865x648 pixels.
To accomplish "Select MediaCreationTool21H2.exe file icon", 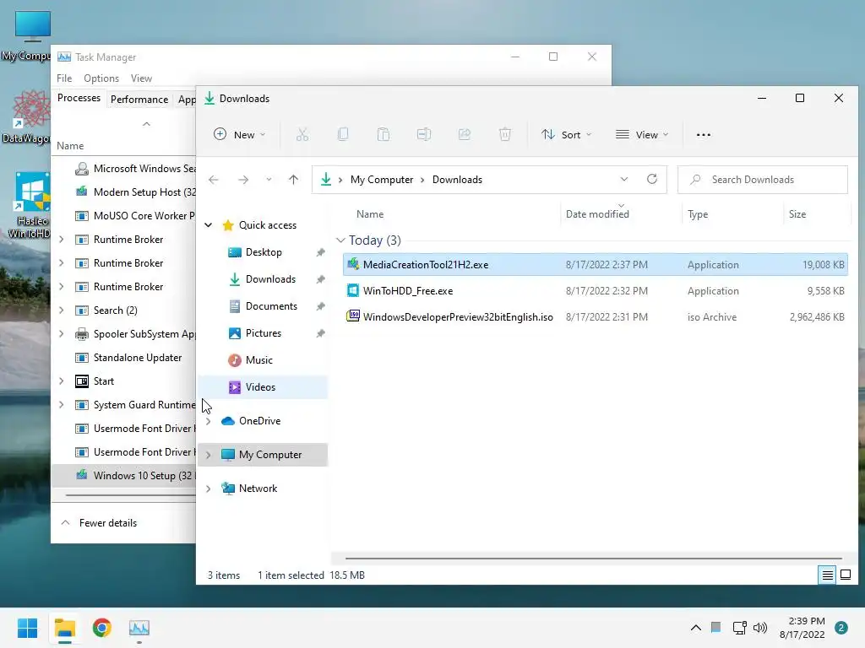I will (353, 264).
